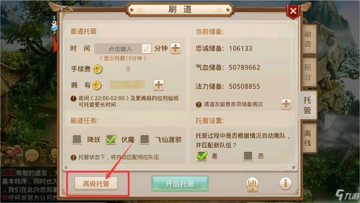360x203 pixels.
Task: Switch to the 刷道 side tab
Action: pyautogui.click(x=309, y=39)
